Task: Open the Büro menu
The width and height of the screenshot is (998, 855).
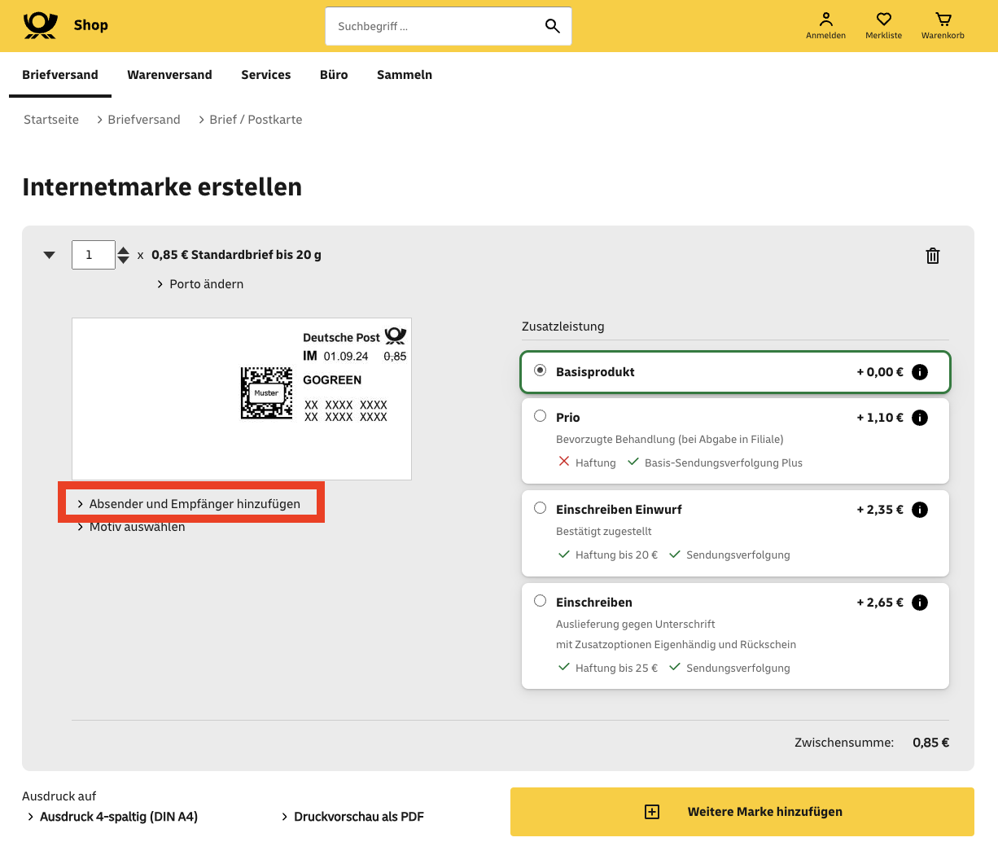Action: [334, 75]
